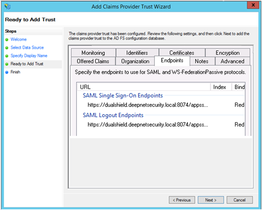Click the Next button

pyautogui.click(x=211, y=200)
